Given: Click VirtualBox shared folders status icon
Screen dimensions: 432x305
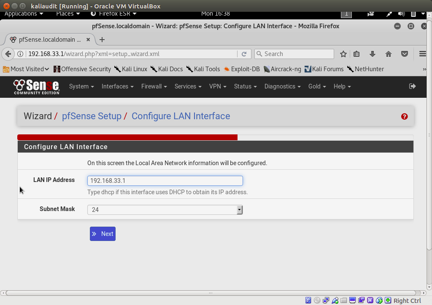Looking at the screenshot, I should tap(343, 300).
